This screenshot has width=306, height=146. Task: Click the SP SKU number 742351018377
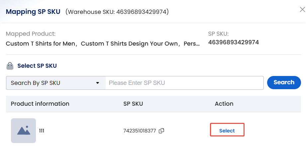coord(140,131)
